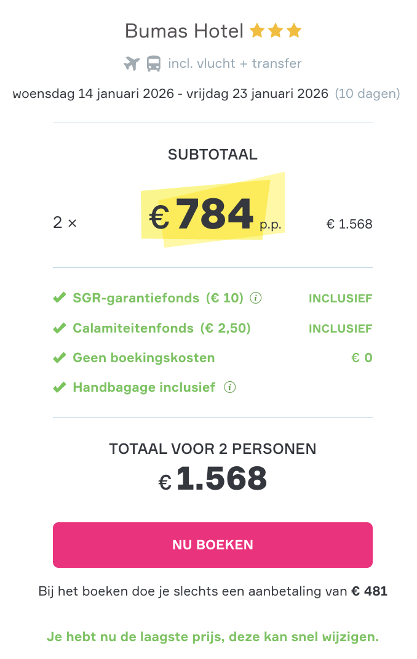The image size is (417, 659).
Task: Expand the 2 personen quantity selector
Action: [65, 223]
